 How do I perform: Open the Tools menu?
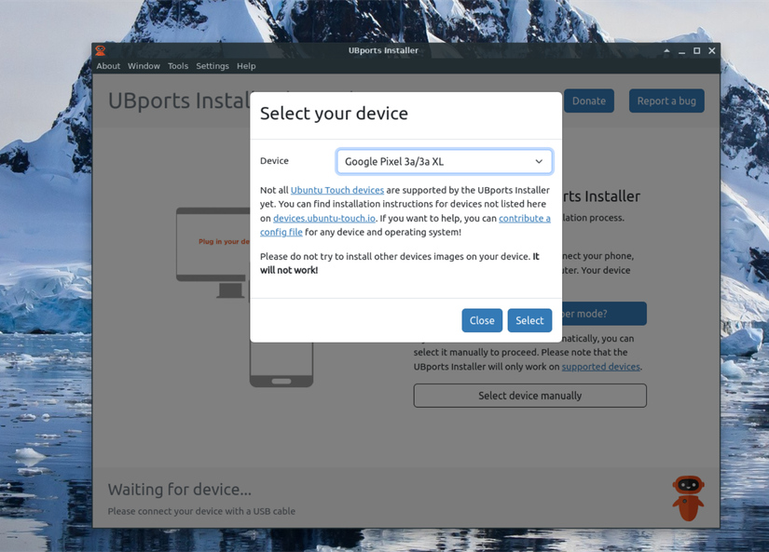(x=177, y=66)
